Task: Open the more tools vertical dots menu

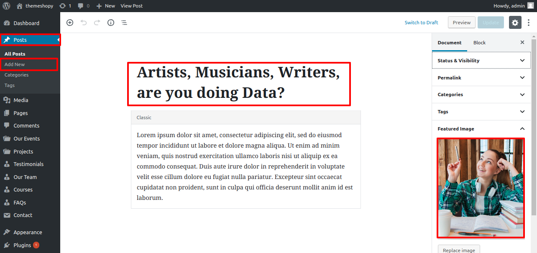Action: [529, 23]
